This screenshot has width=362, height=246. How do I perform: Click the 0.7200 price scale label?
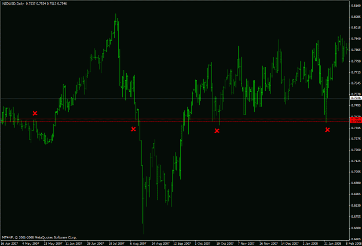(x=356, y=150)
